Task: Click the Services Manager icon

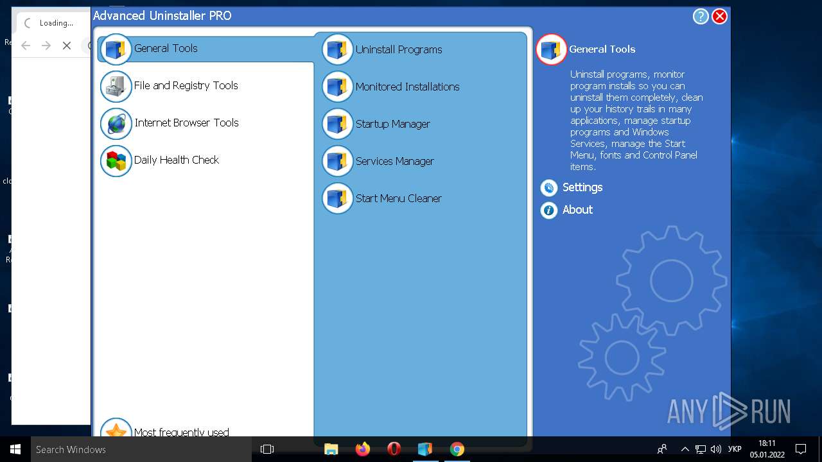Action: tap(337, 161)
